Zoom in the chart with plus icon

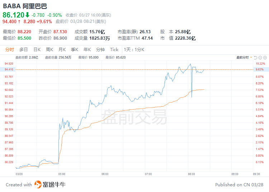coord(265,58)
